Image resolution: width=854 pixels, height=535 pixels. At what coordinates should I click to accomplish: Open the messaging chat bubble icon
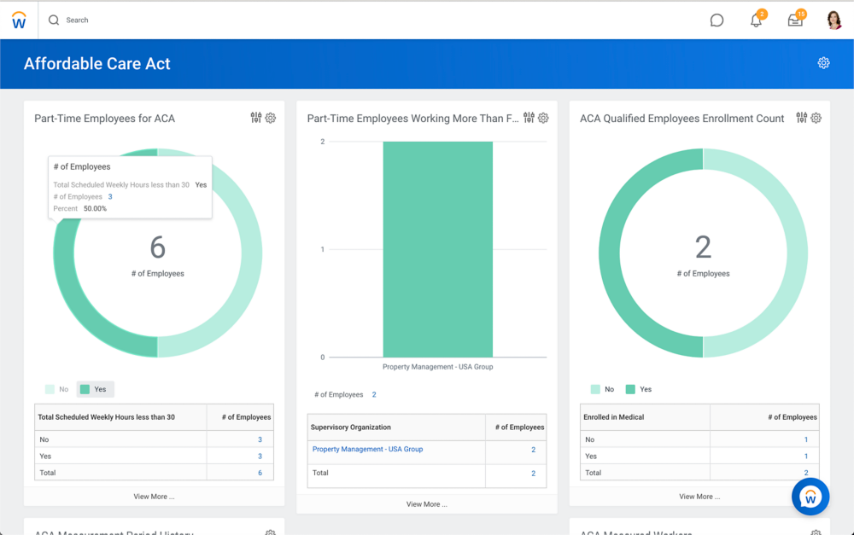pyautogui.click(x=717, y=20)
